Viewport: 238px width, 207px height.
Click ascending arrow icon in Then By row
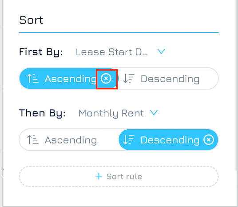pyautogui.click(x=32, y=140)
